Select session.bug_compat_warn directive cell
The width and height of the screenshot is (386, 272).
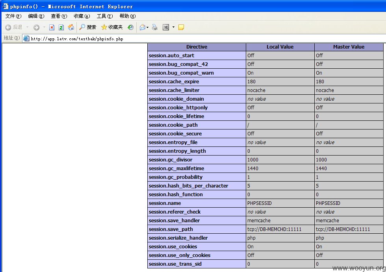click(197, 73)
